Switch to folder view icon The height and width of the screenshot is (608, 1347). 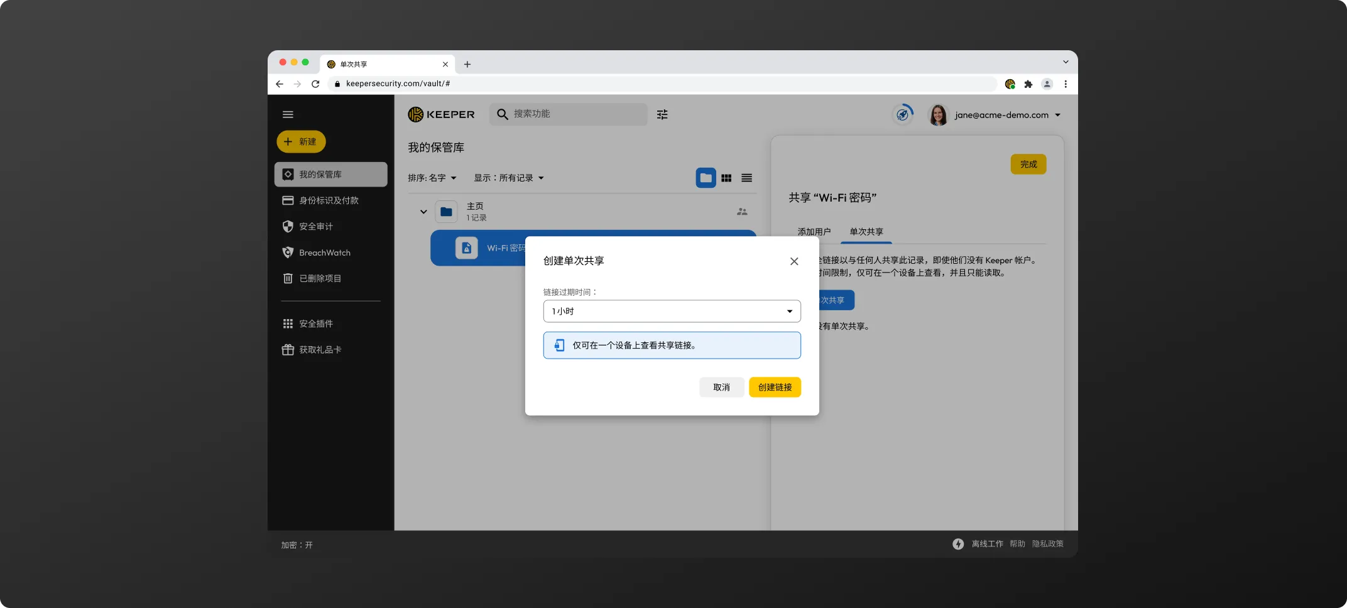click(x=706, y=178)
